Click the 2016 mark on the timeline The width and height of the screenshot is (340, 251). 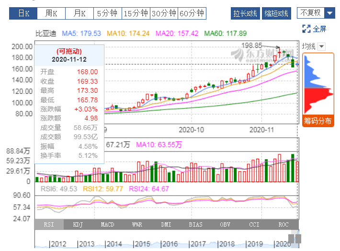point(169,244)
